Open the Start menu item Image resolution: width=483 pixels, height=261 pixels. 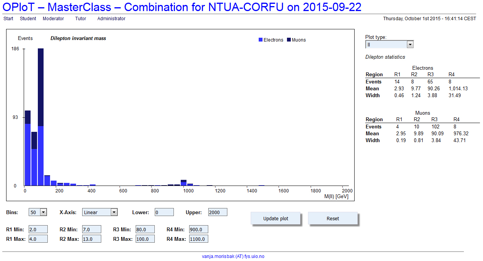[x=8, y=19]
